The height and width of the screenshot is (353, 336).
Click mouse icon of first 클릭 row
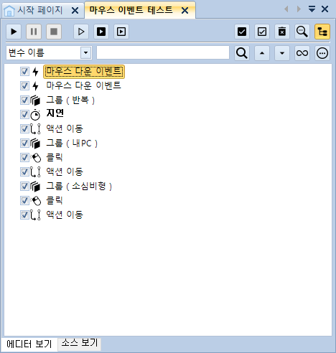pos(36,158)
